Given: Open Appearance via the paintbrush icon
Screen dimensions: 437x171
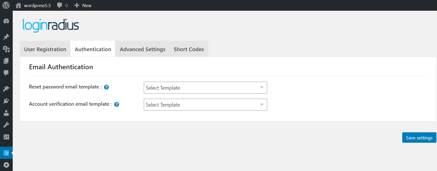Looking at the screenshot, I should 6,88.
